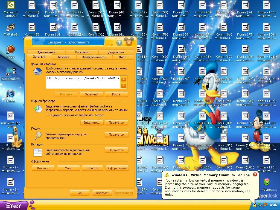Open Параметри for browsing history

point(116,122)
